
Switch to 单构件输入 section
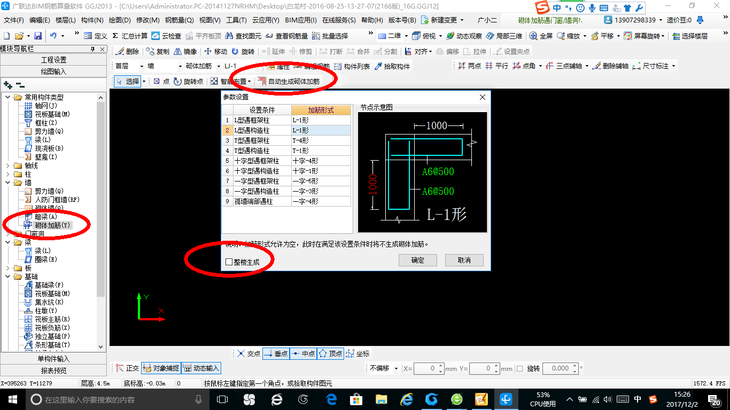(53, 359)
